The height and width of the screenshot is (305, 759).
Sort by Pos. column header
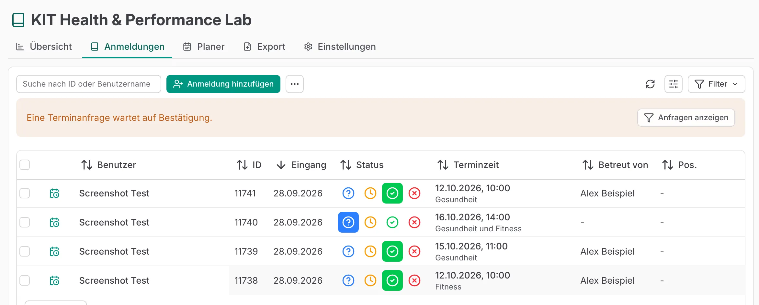(x=679, y=165)
